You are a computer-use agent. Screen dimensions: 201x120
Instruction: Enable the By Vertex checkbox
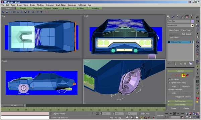[x=170, y=79]
